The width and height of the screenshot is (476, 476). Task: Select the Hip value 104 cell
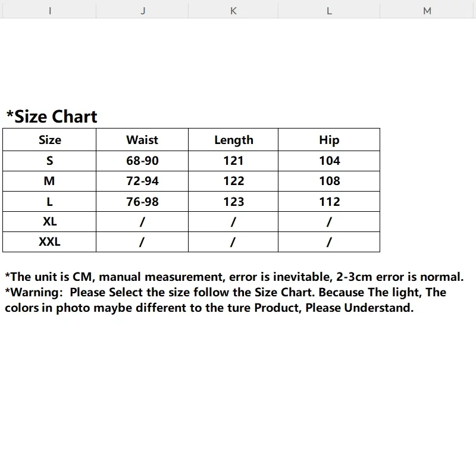click(x=329, y=161)
